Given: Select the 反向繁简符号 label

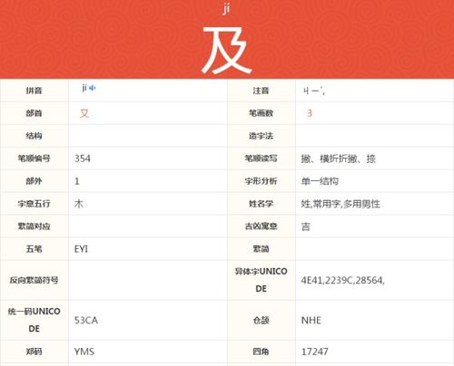Looking at the screenshot, I should click(34, 280).
